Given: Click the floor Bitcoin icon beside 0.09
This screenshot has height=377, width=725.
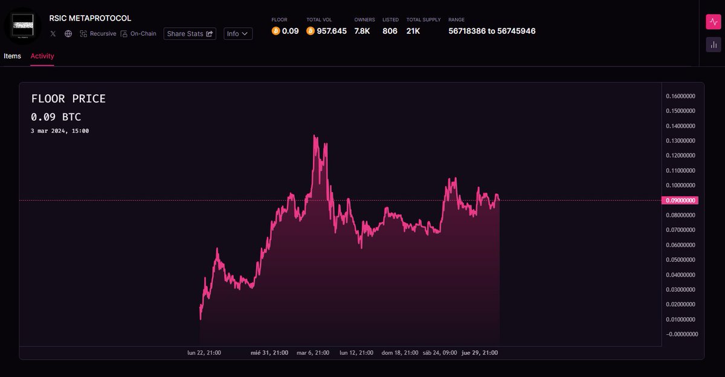Looking at the screenshot, I should 276,31.
